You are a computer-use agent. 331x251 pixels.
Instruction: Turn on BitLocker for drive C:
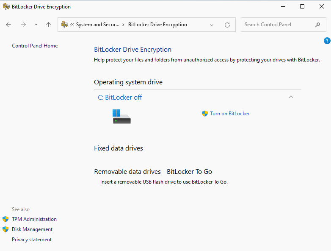point(229,114)
